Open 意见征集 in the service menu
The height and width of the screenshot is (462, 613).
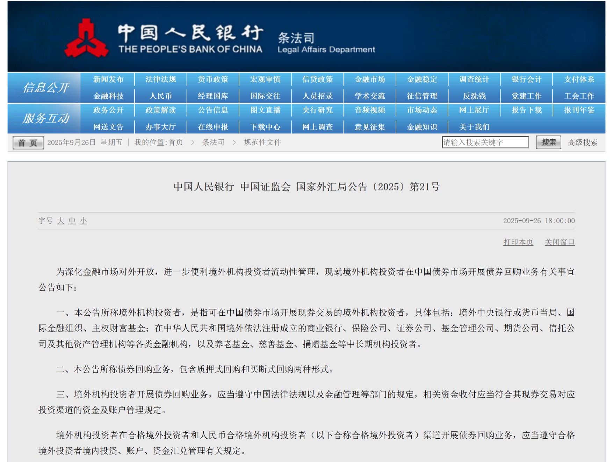tap(370, 127)
